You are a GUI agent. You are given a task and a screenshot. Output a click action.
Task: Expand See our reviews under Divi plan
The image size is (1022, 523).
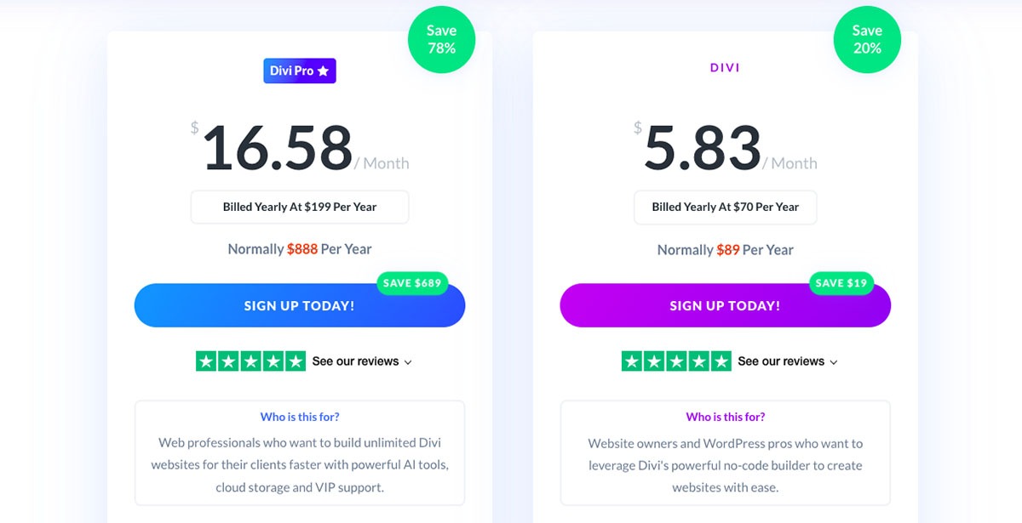click(x=788, y=361)
